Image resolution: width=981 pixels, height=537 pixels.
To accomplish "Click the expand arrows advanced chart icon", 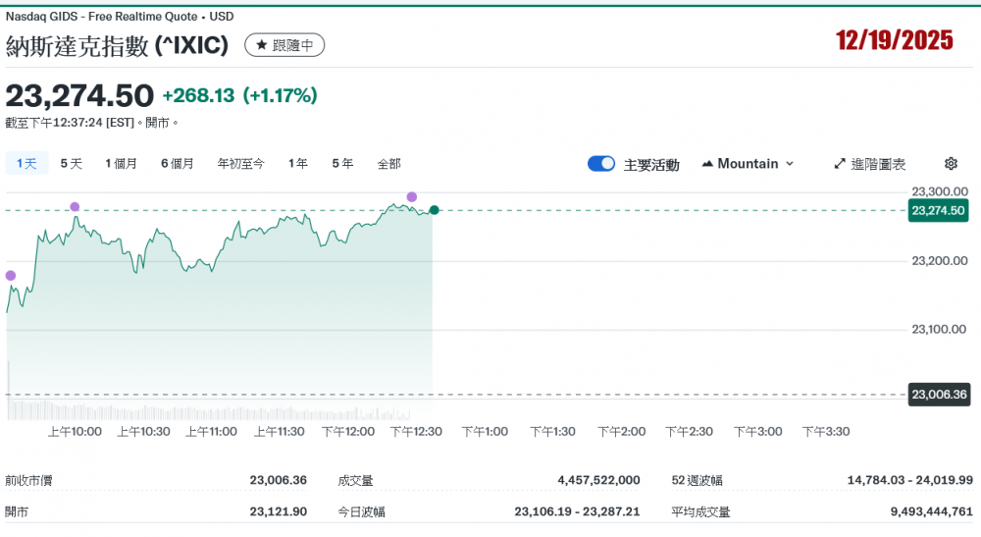I will (839, 164).
